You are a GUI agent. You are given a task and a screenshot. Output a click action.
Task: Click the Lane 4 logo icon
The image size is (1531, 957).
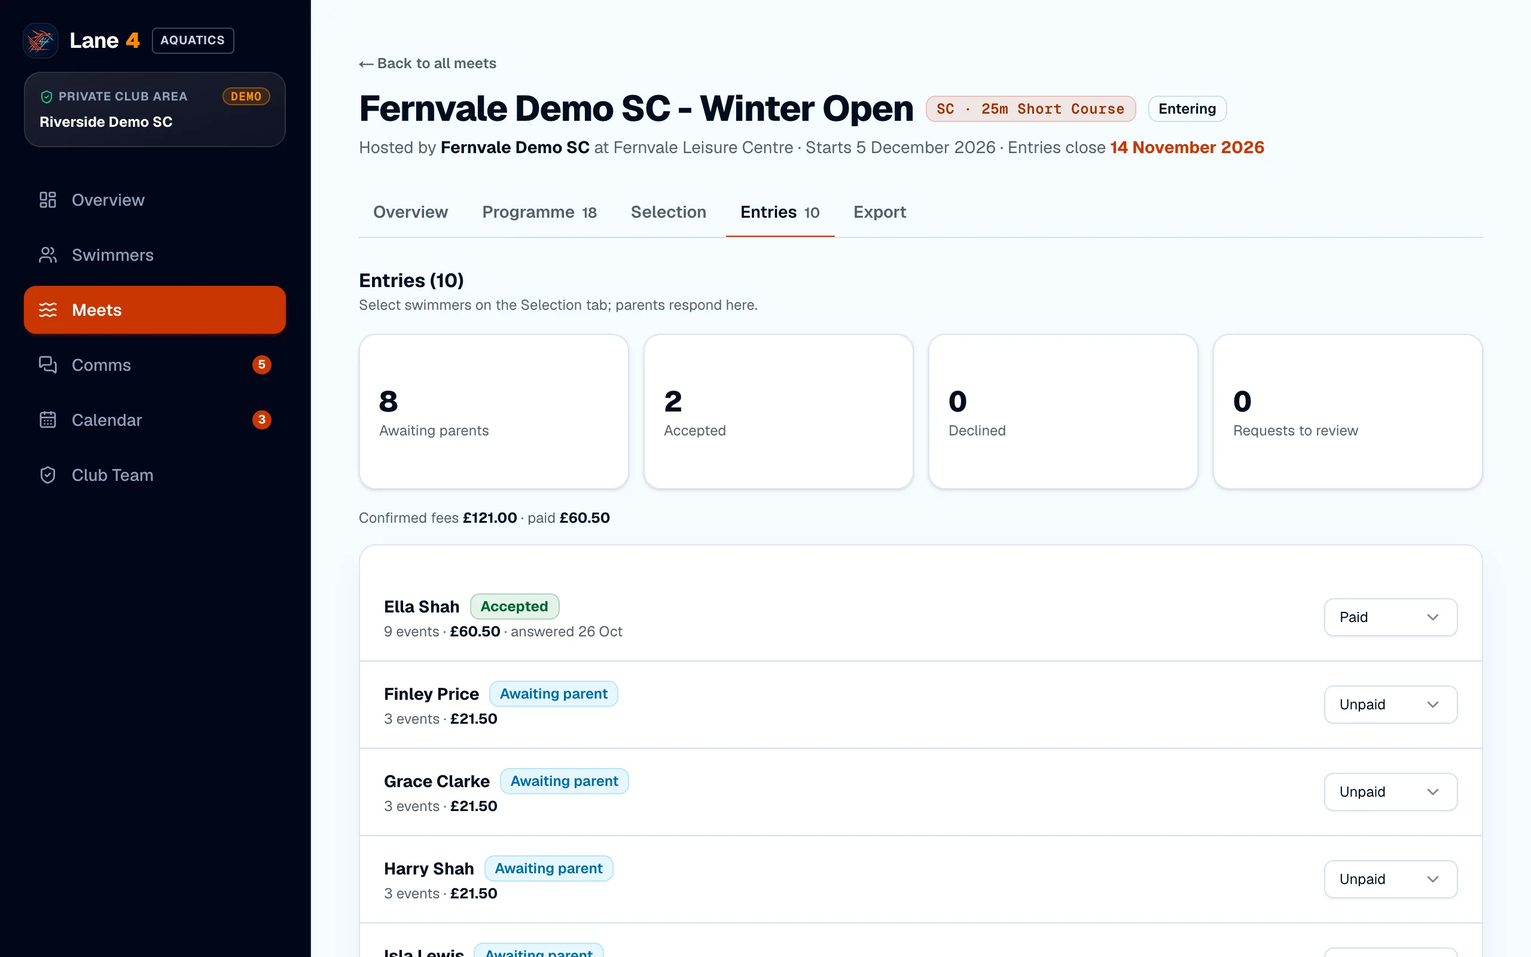pyautogui.click(x=41, y=41)
